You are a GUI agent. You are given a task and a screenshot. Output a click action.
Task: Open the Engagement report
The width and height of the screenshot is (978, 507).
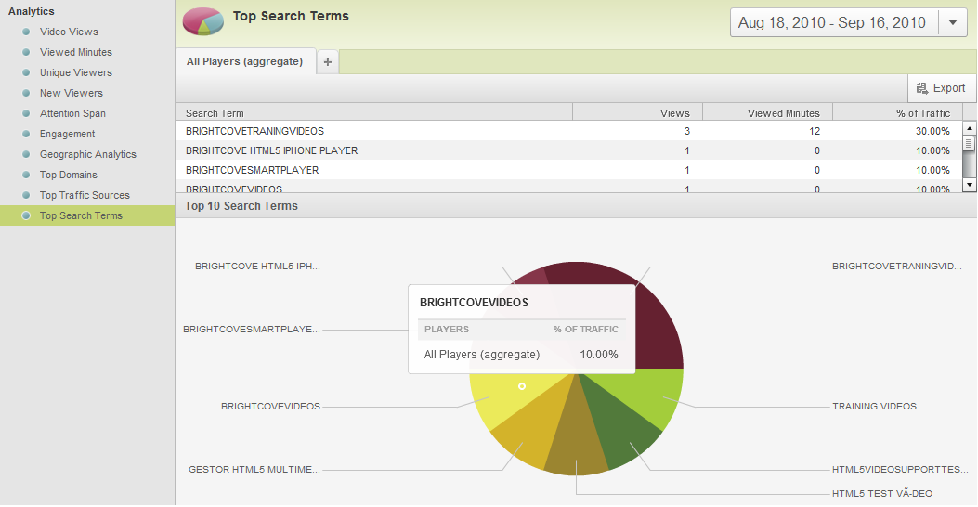pyautogui.click(x=68, y=134)
